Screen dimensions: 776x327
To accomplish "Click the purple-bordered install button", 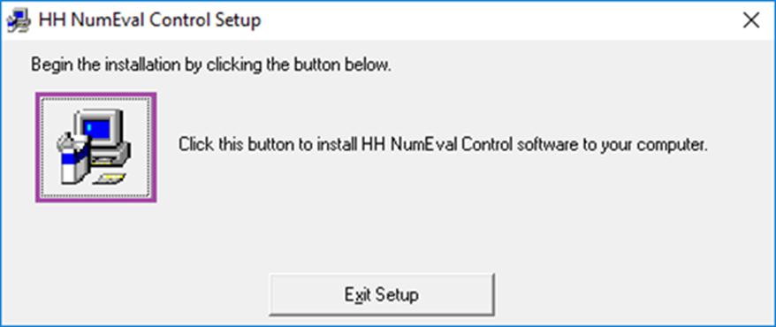I will [x=96, y=147].
